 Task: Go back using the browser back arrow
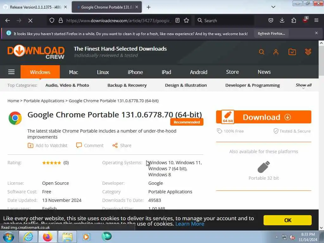coord(8,21)
